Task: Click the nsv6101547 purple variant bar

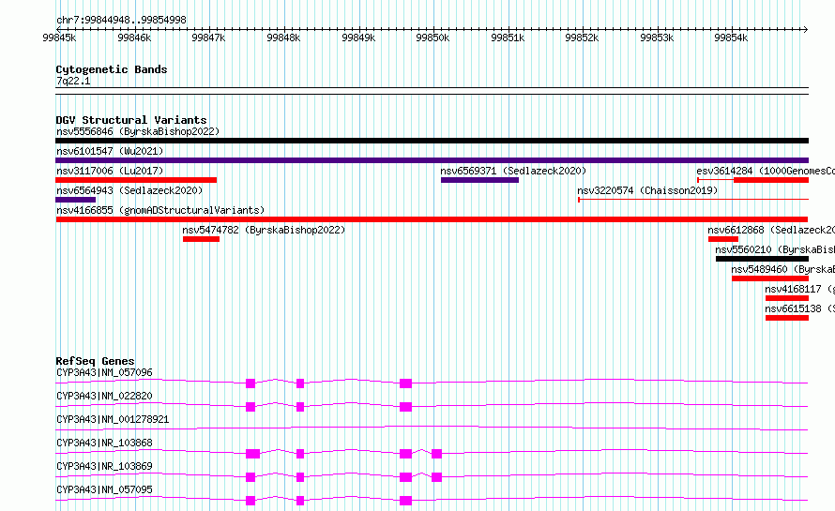Action: [x=432, y=160]
